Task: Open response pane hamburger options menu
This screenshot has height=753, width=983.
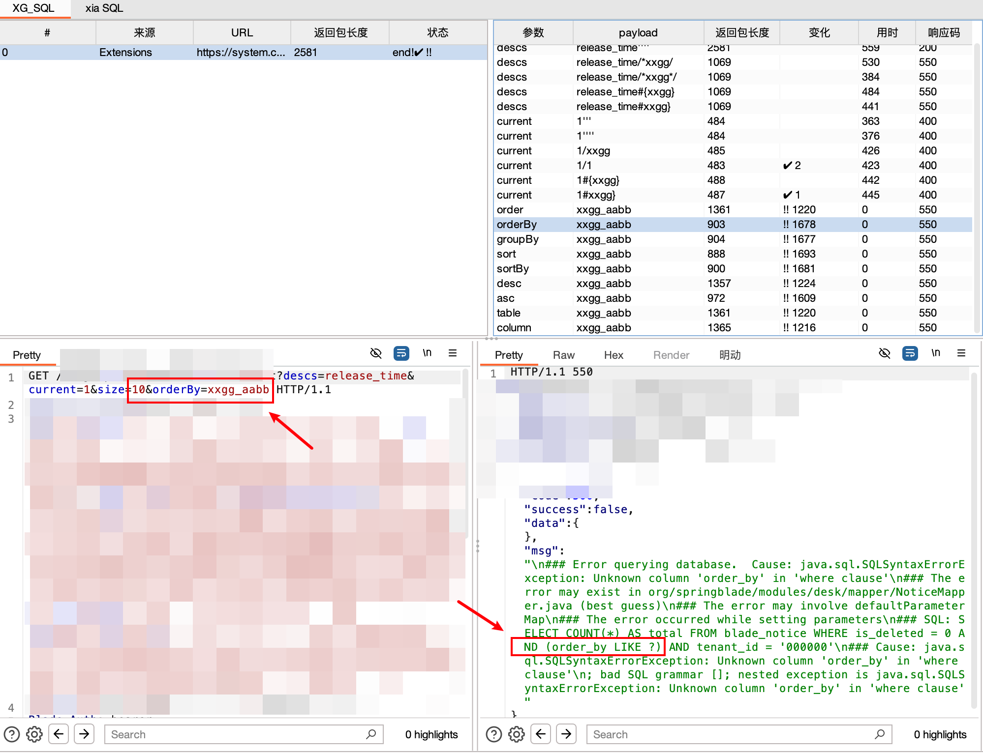Action: click(961, 353)
